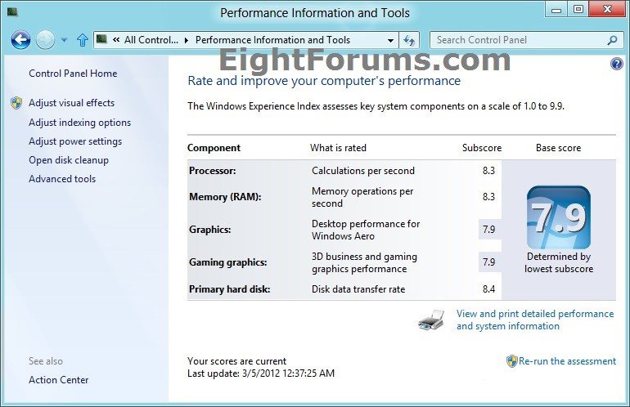Go back with the blue Back arrow
Viewport: 630px width, 407px height.
tap(20, 40)
